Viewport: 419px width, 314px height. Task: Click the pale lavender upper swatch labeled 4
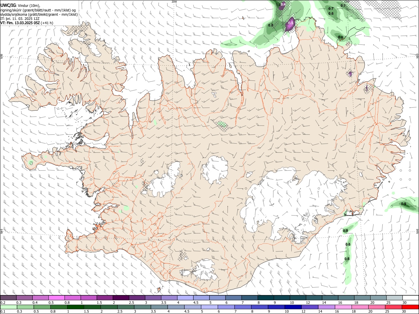(x=185, y=298)
